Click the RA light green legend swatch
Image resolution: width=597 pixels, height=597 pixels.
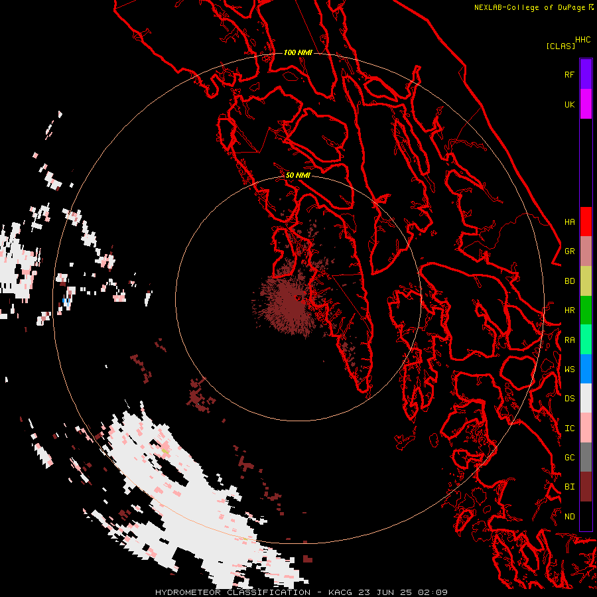click(586, 340)
